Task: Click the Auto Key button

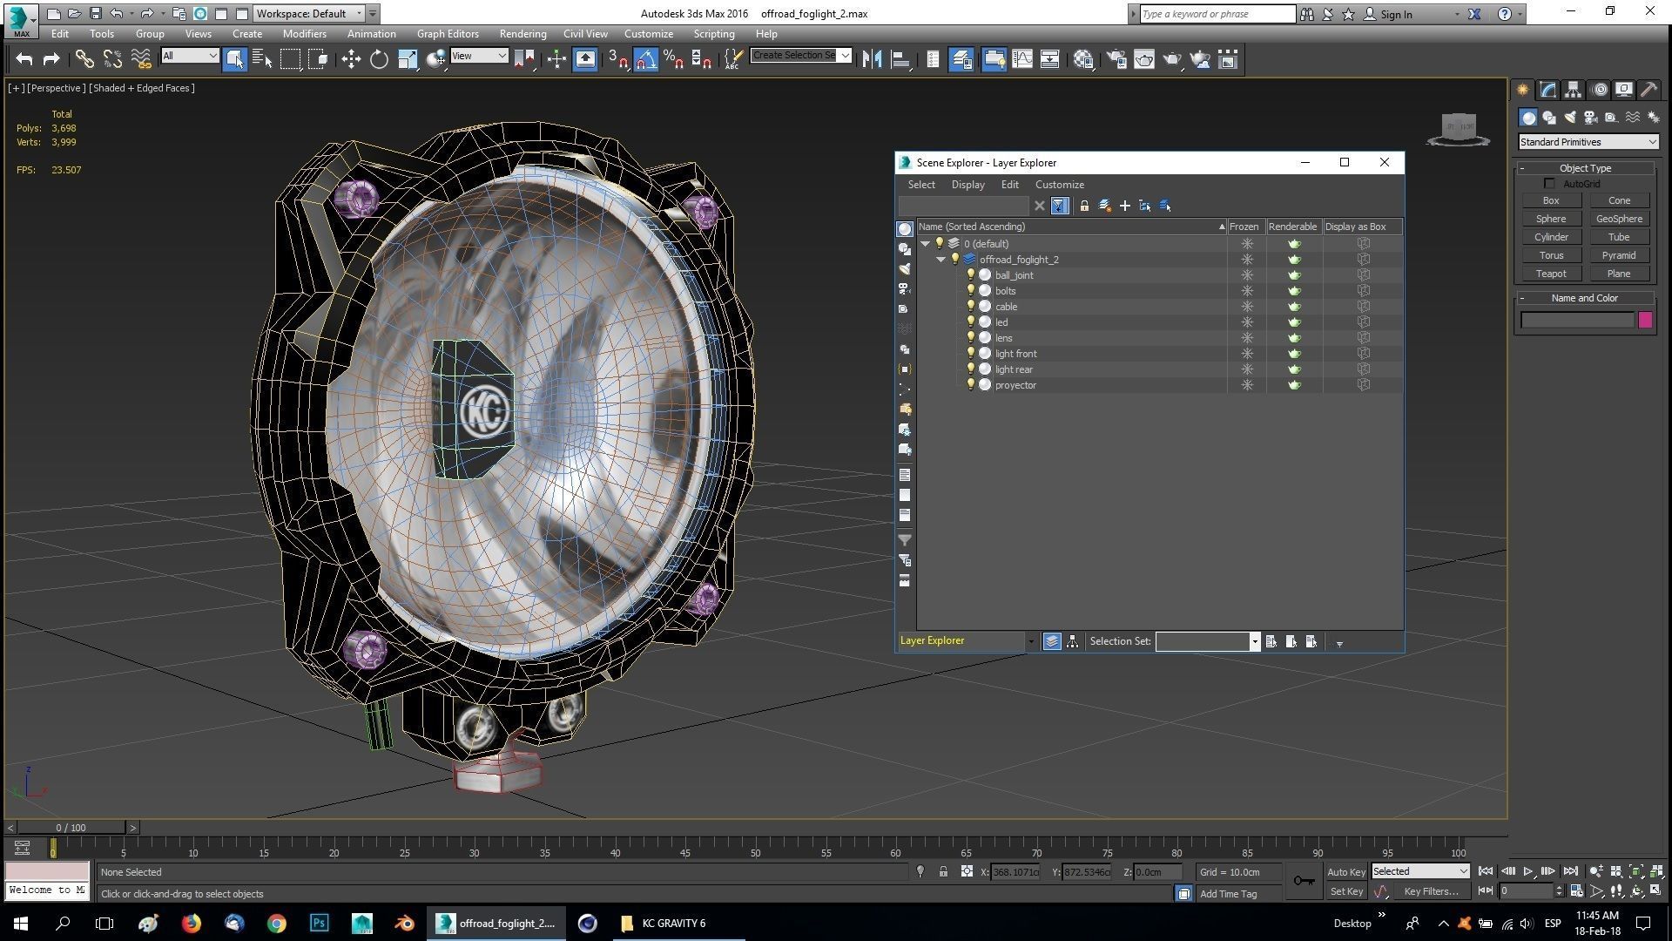Action: tap(1345, 872)
